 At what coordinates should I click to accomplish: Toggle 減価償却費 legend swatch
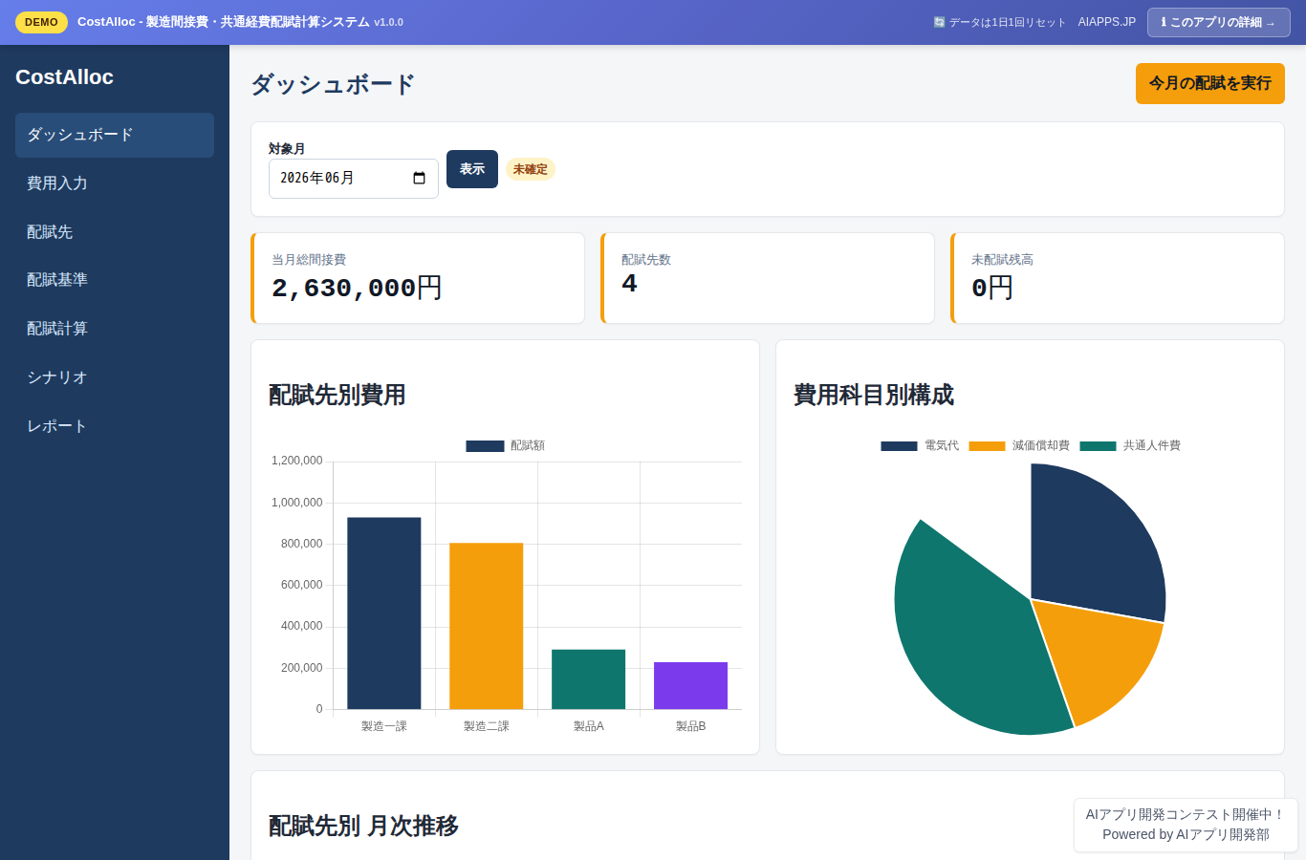point(987,446)
